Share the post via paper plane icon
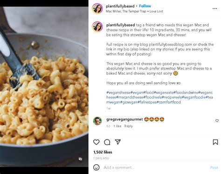Viewport: 221px width, 174px height. pyautogui.click(x=118, y=142)
